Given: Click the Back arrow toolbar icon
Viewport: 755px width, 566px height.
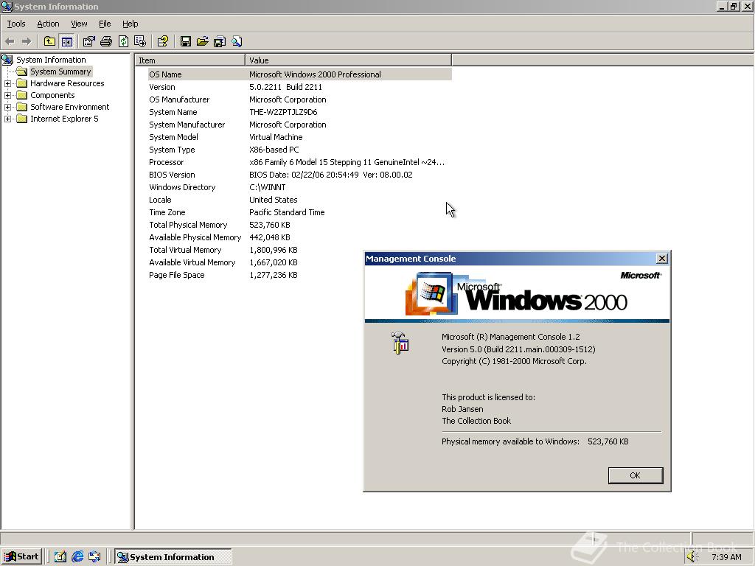Looking at the screenshot, I should 10,42.
